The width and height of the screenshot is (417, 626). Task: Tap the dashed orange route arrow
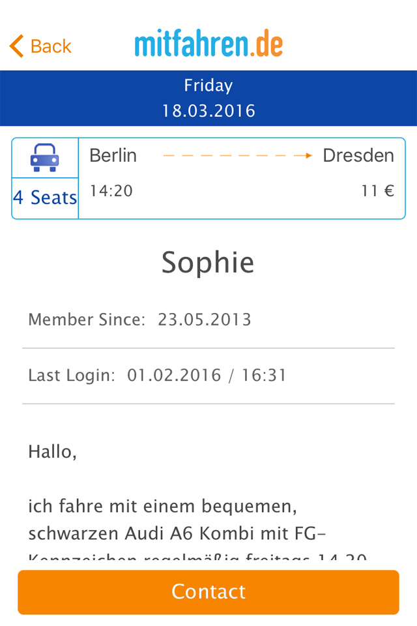tap(238, 155)
